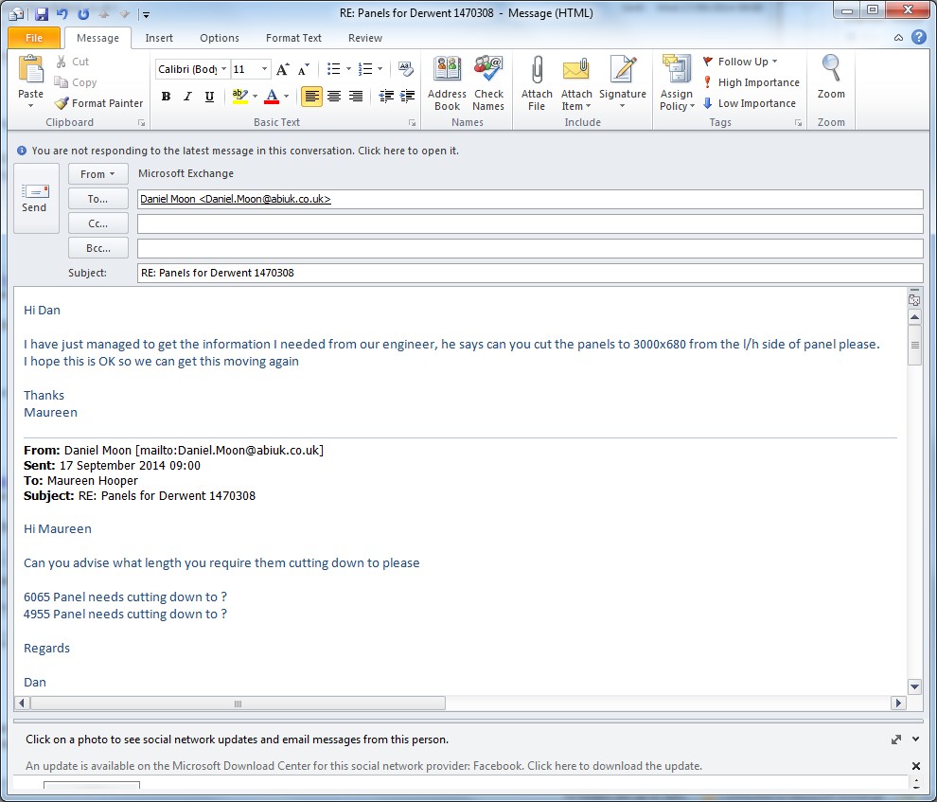Viewport: 937px width, 802px height.
Task: Click the latest-message info bar link
Action: [x=245, y=151]
